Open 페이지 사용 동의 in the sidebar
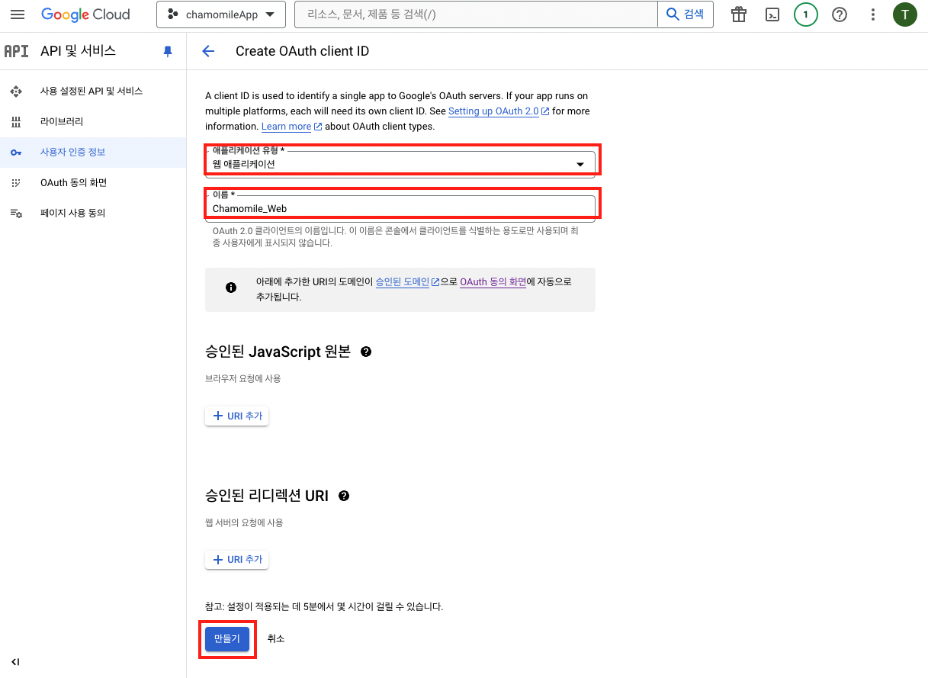Viewport: 928px width, 678px height. 72,213
